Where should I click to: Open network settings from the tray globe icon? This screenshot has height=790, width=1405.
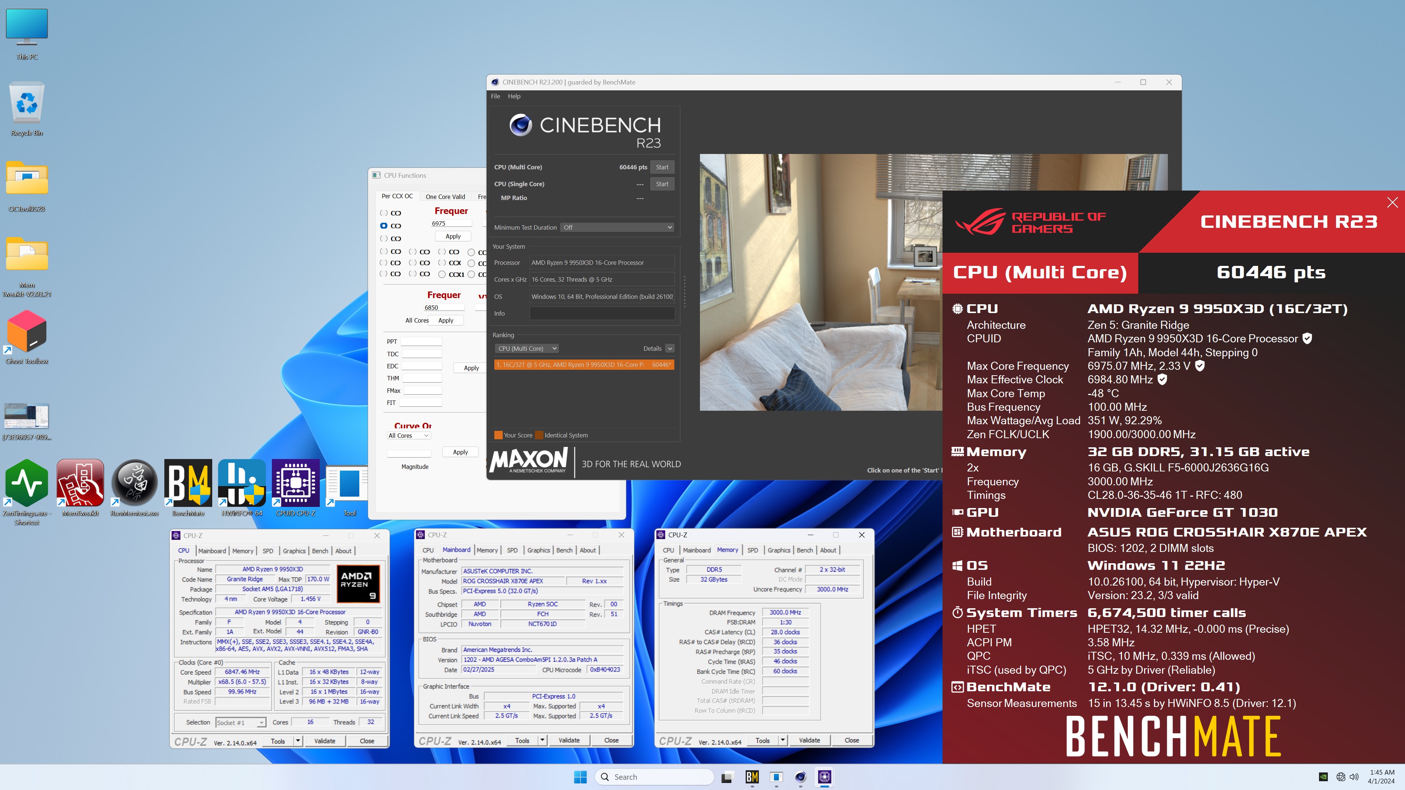pyautogui.click(x=1341, y=777)
